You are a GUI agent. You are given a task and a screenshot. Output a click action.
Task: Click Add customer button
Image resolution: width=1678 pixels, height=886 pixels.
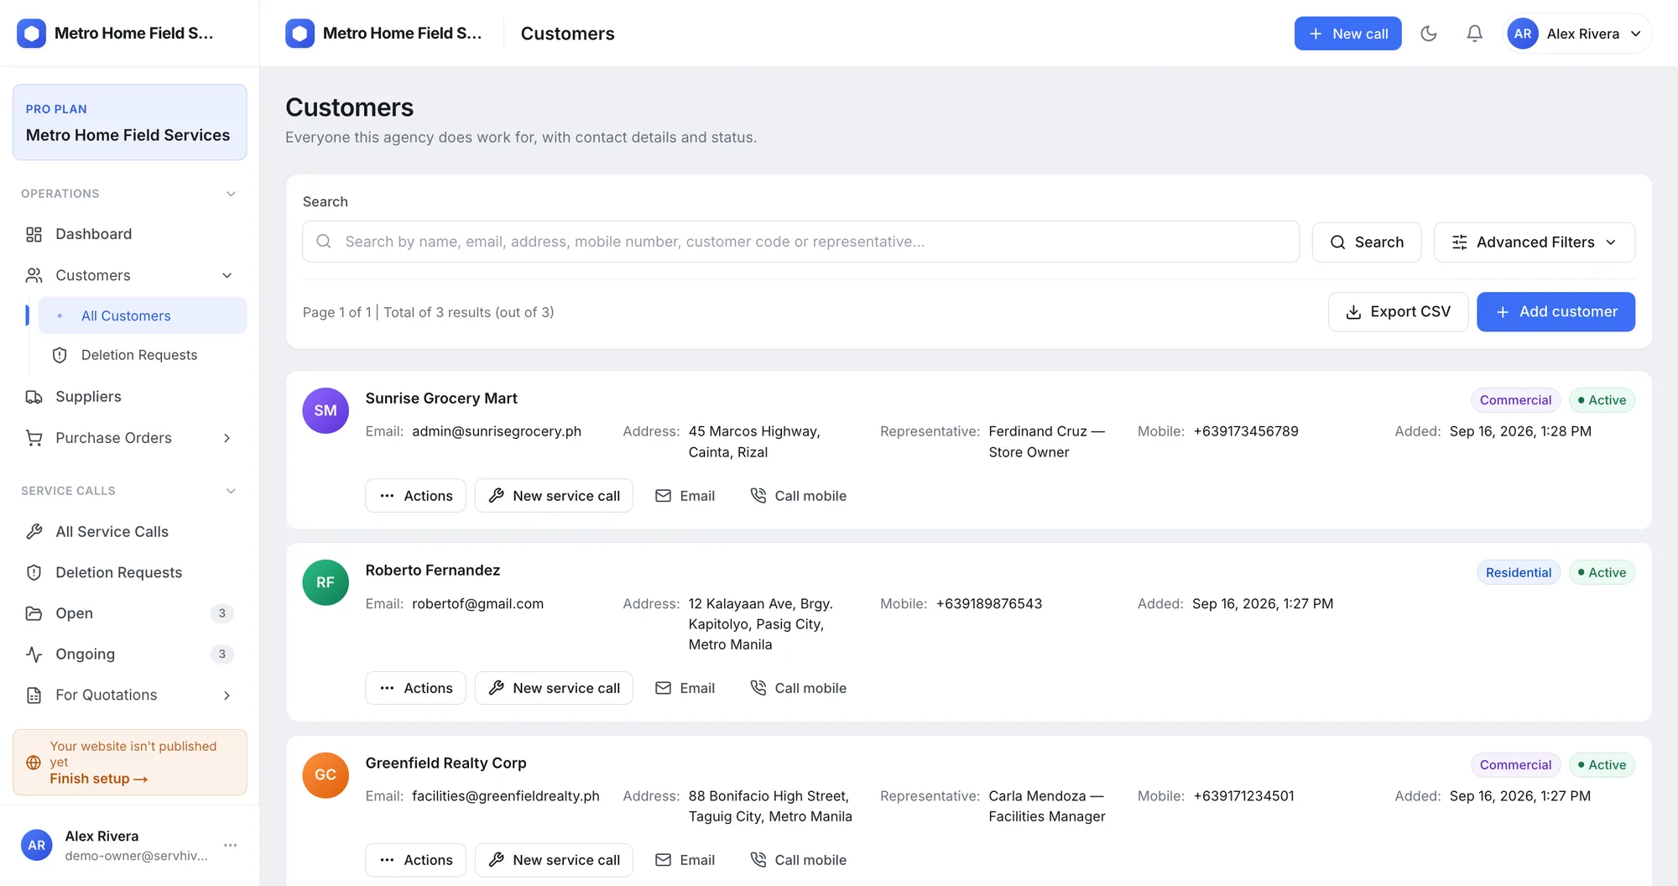click(1556, 312)
